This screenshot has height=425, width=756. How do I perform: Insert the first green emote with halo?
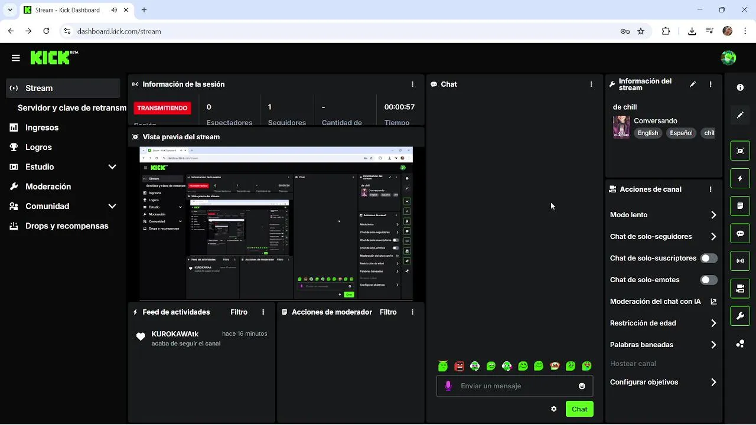(x=444, y=367)
